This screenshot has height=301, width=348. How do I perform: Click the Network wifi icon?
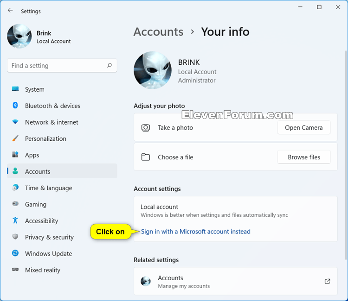tap(15, 122)
